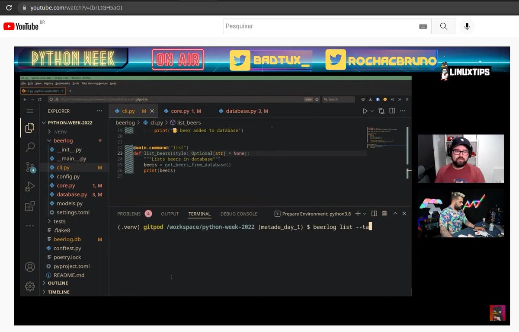Image resolution: width=519 pixels, height=332 pixels.
Task: Open the OUTPUT panel tab
Action: (170, 214)
